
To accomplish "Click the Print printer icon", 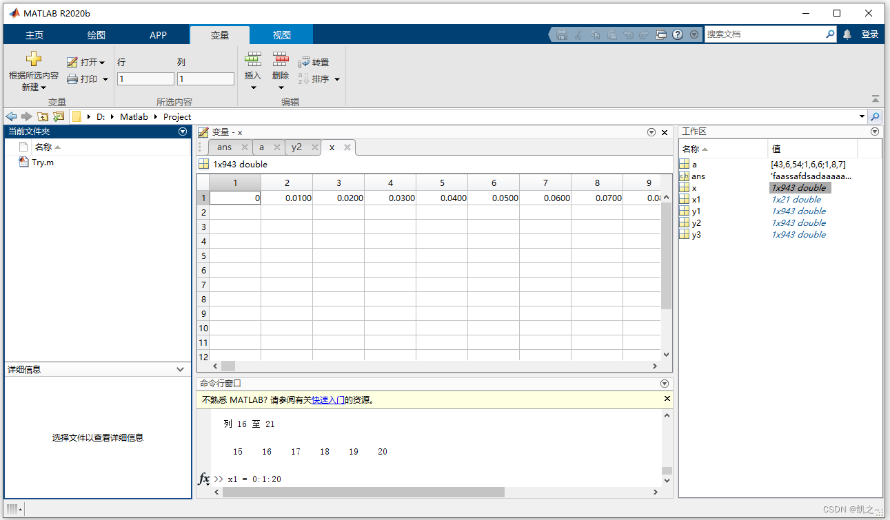I will (x=72, y=79).
